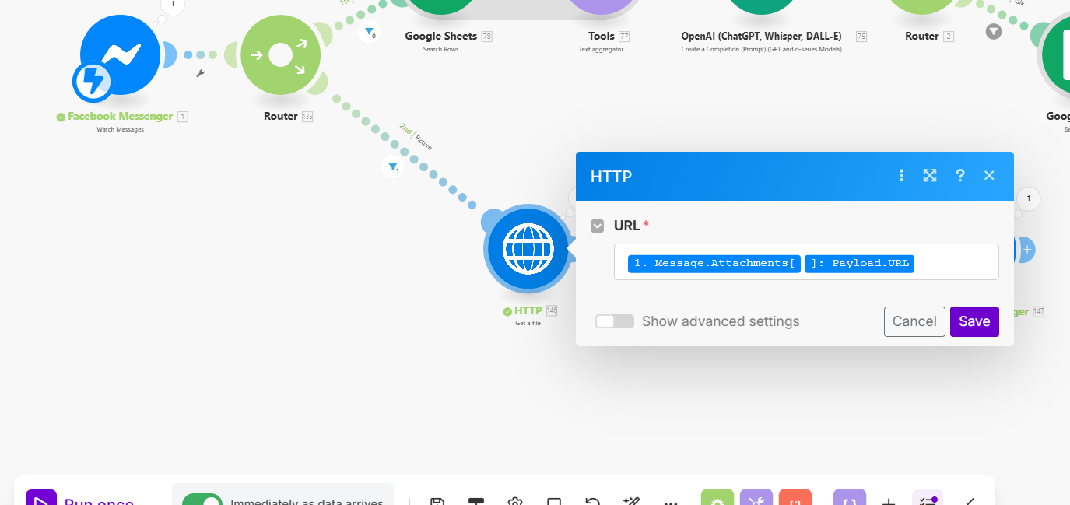This screenshot has height=505, width=1070.
Task: Click the auto-align magic wand
Action: tap(631, 501)
